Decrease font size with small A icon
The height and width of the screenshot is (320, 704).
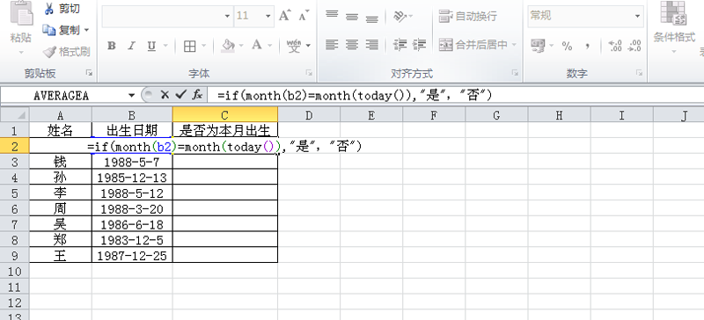tap(304, 16)
